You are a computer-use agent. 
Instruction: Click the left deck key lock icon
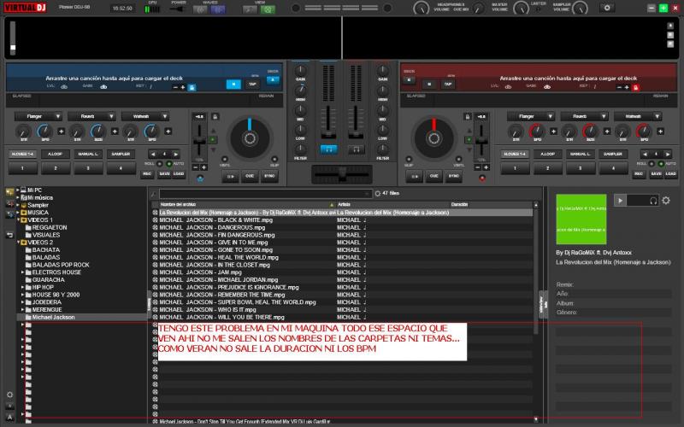click(x=191, y=87)
